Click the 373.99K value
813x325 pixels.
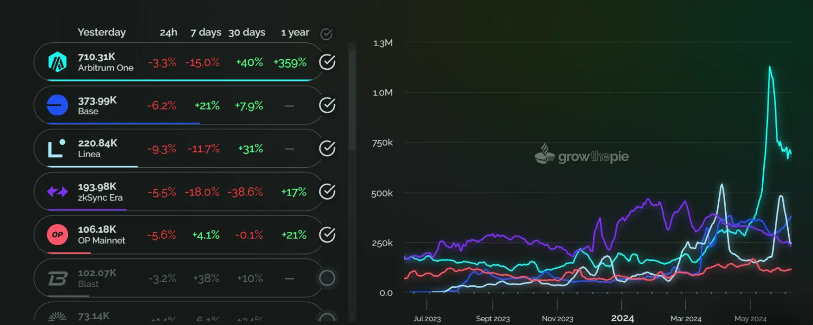click(97, 100)
